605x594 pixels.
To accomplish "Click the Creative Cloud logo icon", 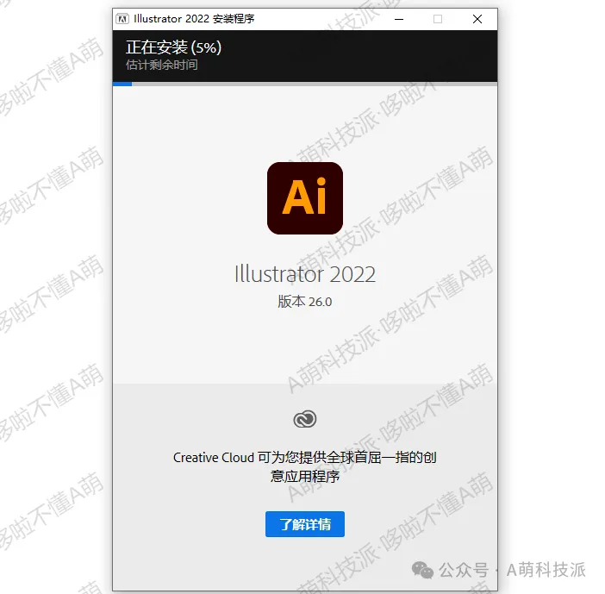I will [305, 419].
